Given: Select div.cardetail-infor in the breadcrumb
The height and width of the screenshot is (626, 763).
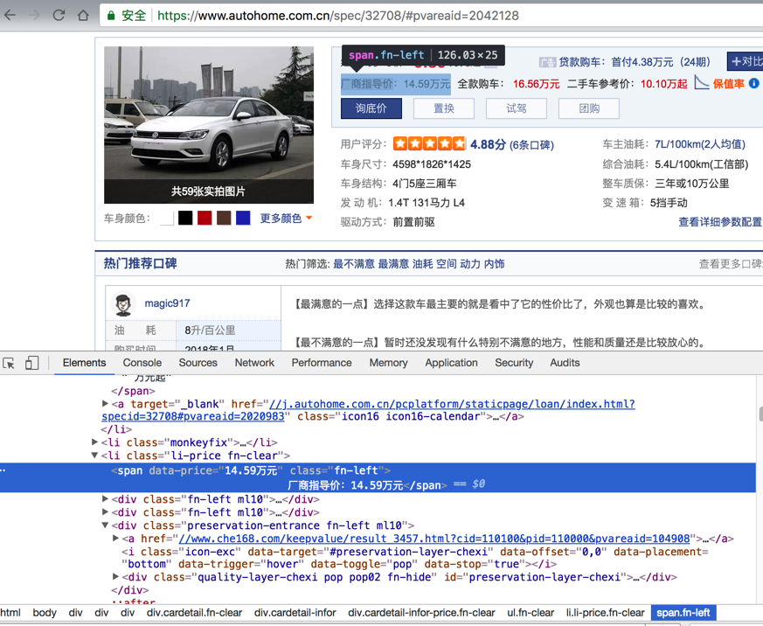Looking at the screenshot, I should coord(295,613).
